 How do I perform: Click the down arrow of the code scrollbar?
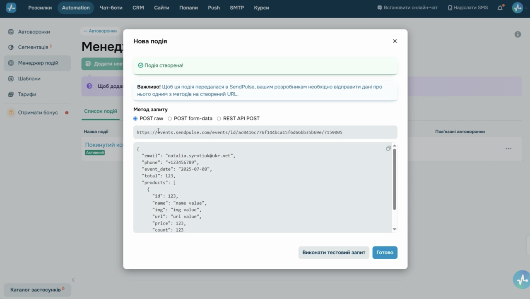pyautogui.click(x=394, y=229)
